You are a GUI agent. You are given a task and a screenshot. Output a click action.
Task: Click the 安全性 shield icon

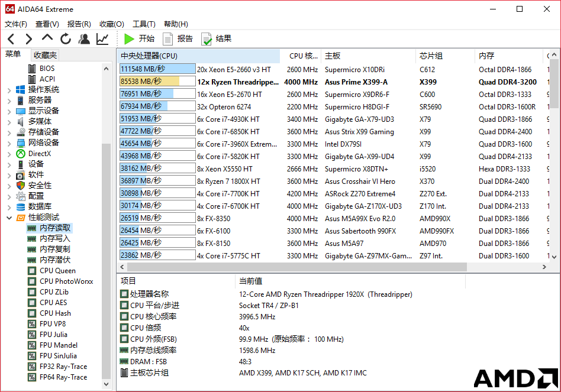click(x=21, y=186)
